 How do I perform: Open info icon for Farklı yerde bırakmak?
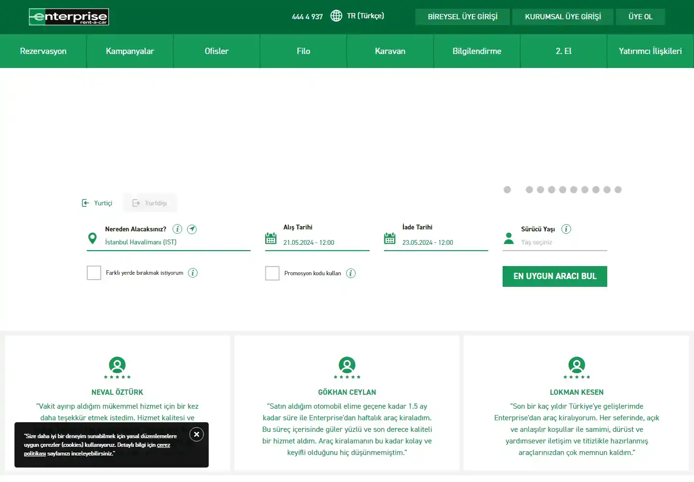193,273
